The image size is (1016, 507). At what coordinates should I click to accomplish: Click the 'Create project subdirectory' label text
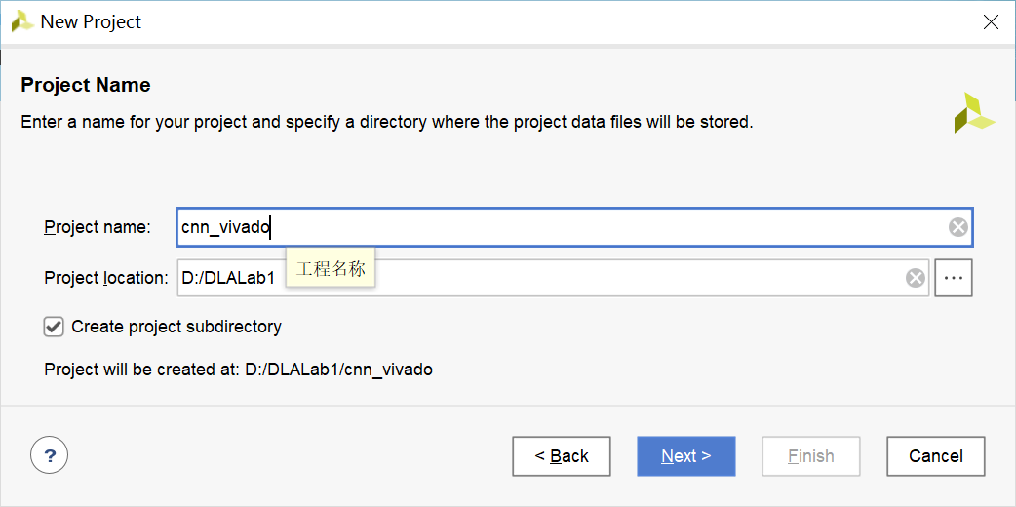click(176, 327)
